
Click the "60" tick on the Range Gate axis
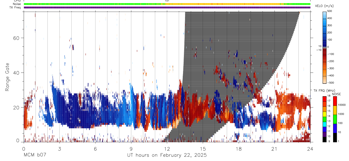[17, 38]
